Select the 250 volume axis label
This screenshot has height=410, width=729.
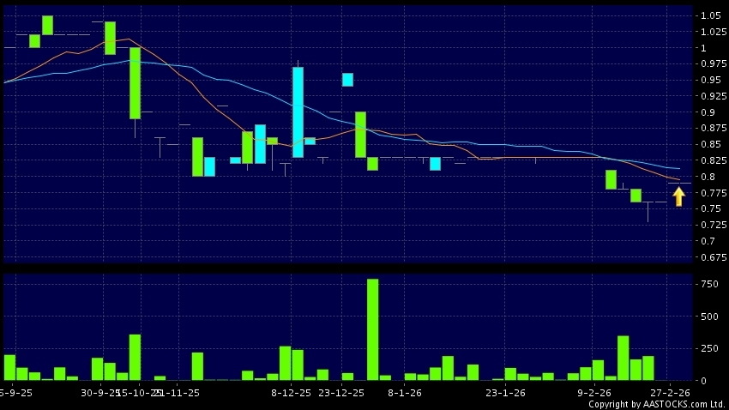708,348
